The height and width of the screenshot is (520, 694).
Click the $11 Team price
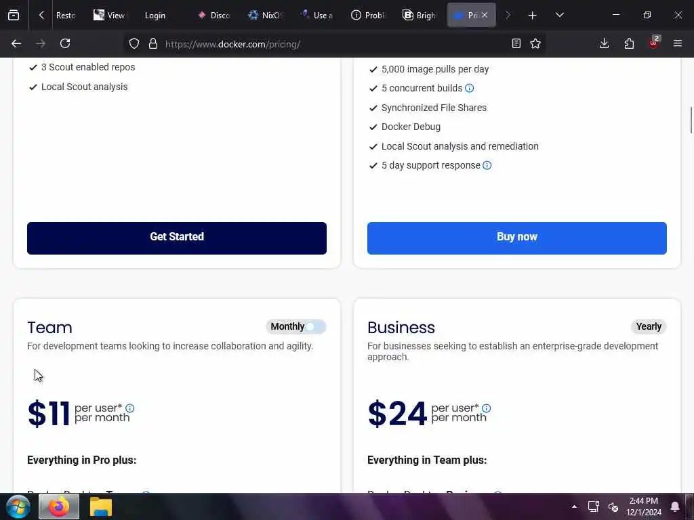point(49,414)
